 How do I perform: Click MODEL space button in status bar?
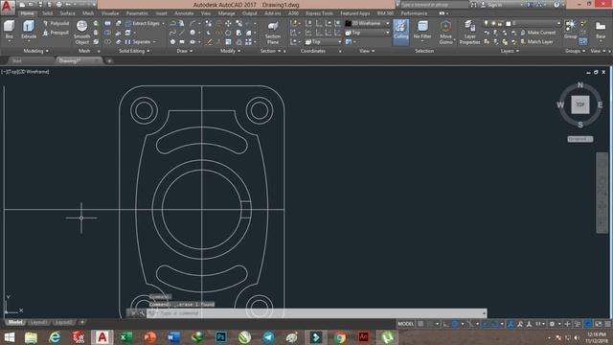coord(406,324)
